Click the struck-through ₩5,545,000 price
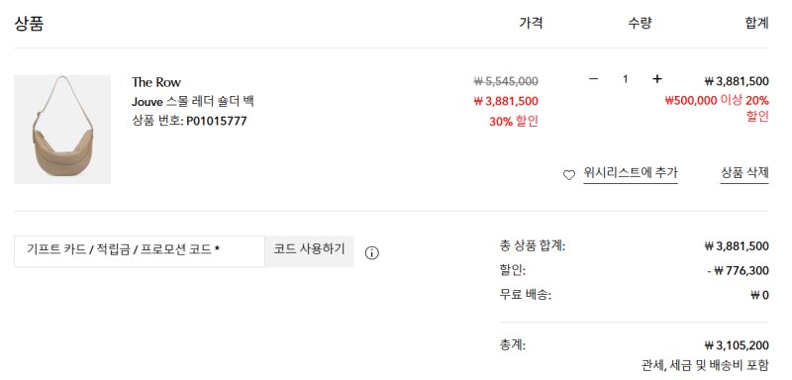 click(506, 81)
